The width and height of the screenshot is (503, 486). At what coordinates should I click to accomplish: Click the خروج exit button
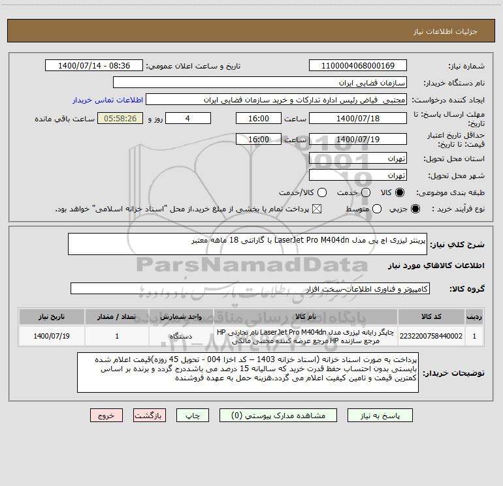coord(106,416)
